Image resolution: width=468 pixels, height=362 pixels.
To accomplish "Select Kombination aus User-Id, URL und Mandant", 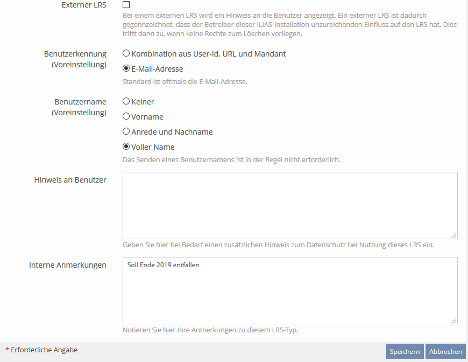I will [x=126, y=54].
